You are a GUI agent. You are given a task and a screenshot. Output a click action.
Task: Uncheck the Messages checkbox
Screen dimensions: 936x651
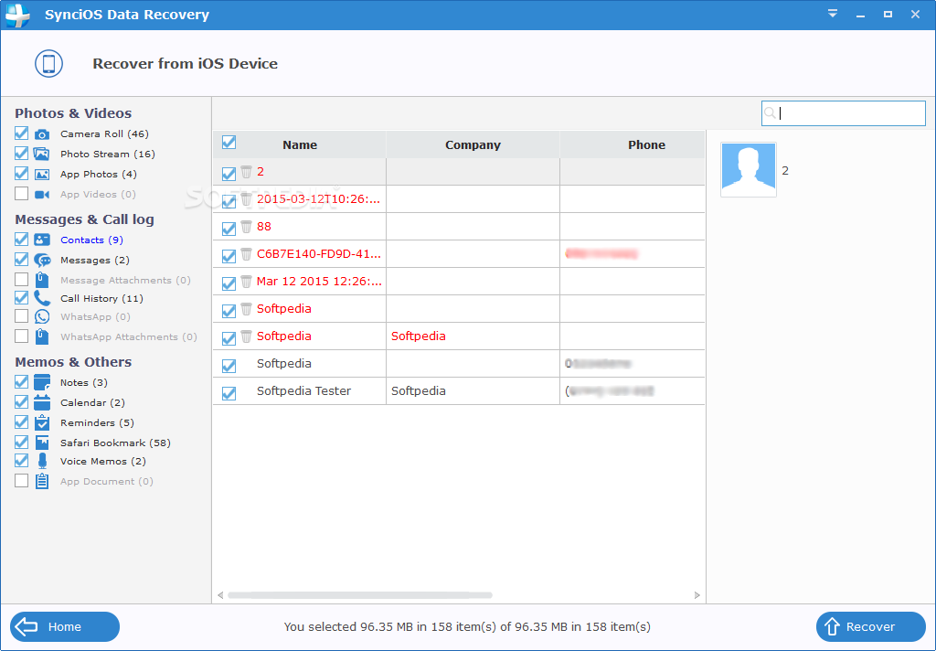[x=22, y=259]
